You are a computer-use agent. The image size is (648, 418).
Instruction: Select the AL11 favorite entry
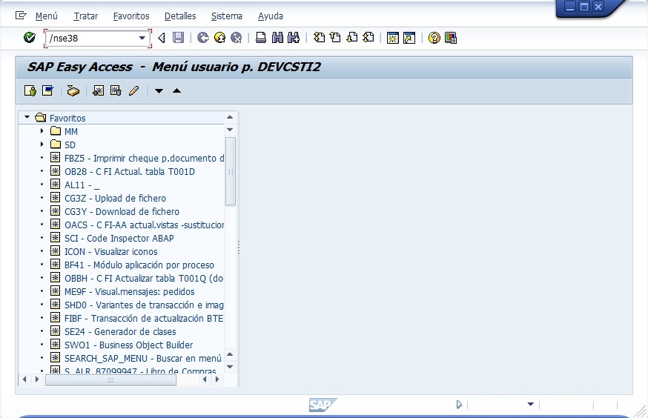[x=82, y=185]
